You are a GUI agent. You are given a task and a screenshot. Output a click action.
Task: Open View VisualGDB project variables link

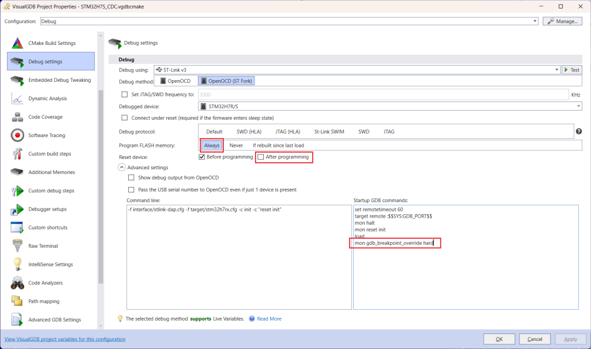click(65, 339)
